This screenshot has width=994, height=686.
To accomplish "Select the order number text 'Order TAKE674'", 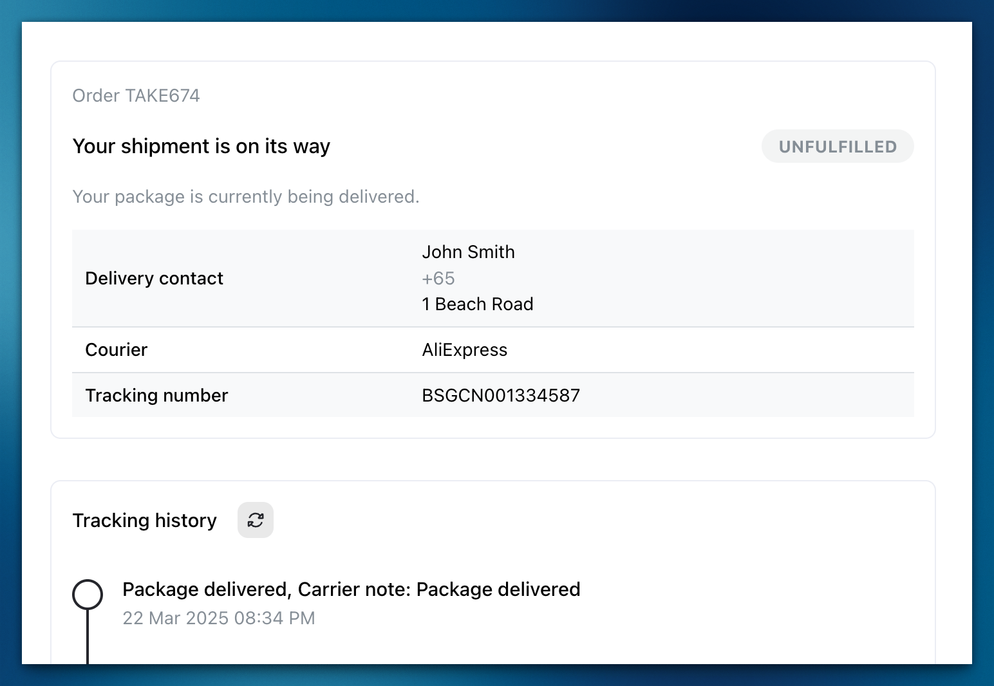I will tap(136, 96).
